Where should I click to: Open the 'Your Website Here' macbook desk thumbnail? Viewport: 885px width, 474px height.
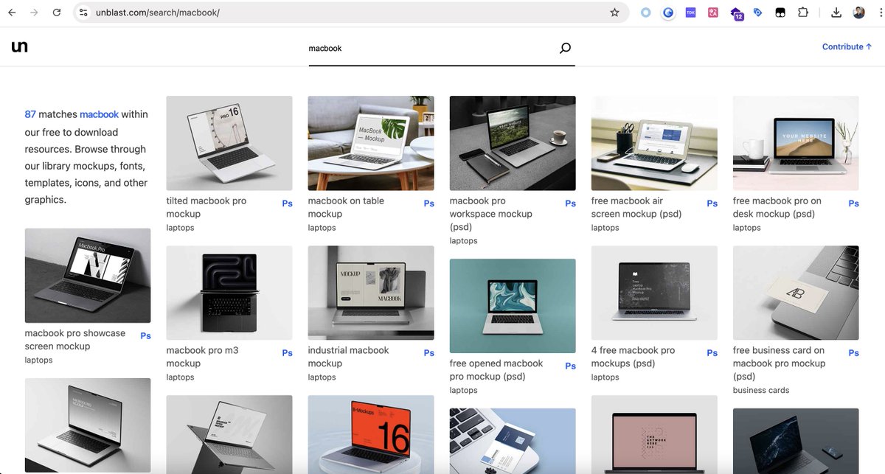pos(796,143)
